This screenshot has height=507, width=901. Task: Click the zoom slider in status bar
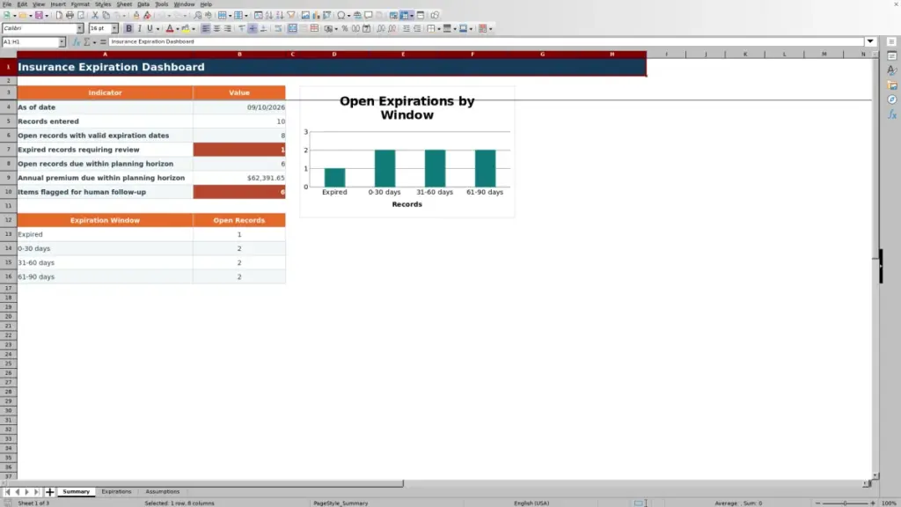846,503
